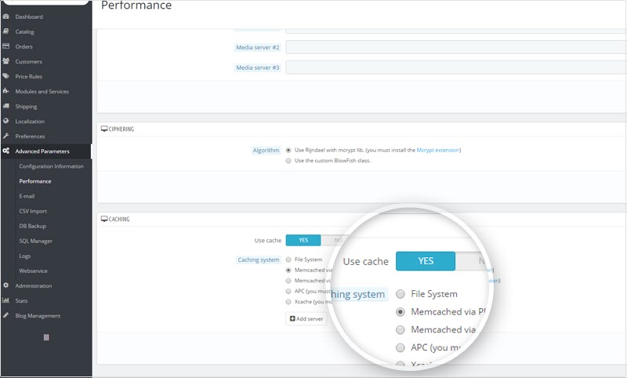This screenshot has width=627, height=378.
Task: Open Orders via its card icon
Action: coord(6,46)
